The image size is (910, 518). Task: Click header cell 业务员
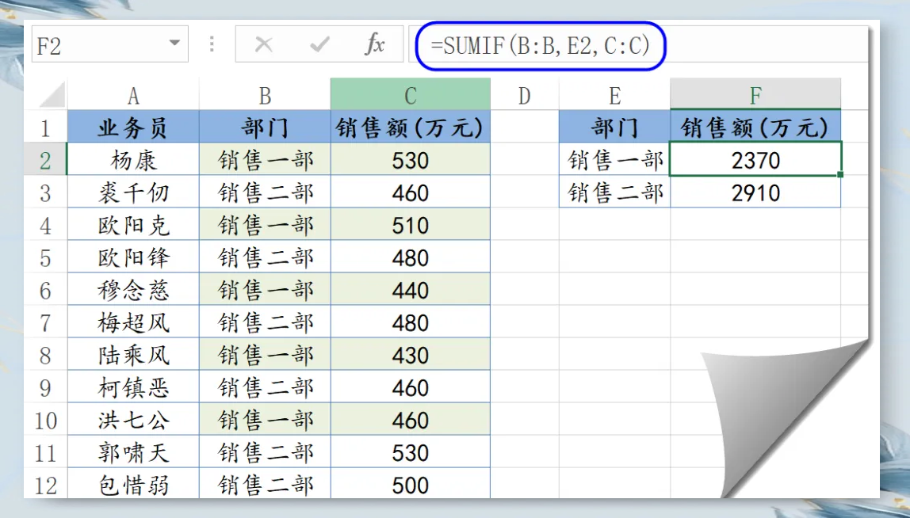pyautogui.click(x=133, y=127)
